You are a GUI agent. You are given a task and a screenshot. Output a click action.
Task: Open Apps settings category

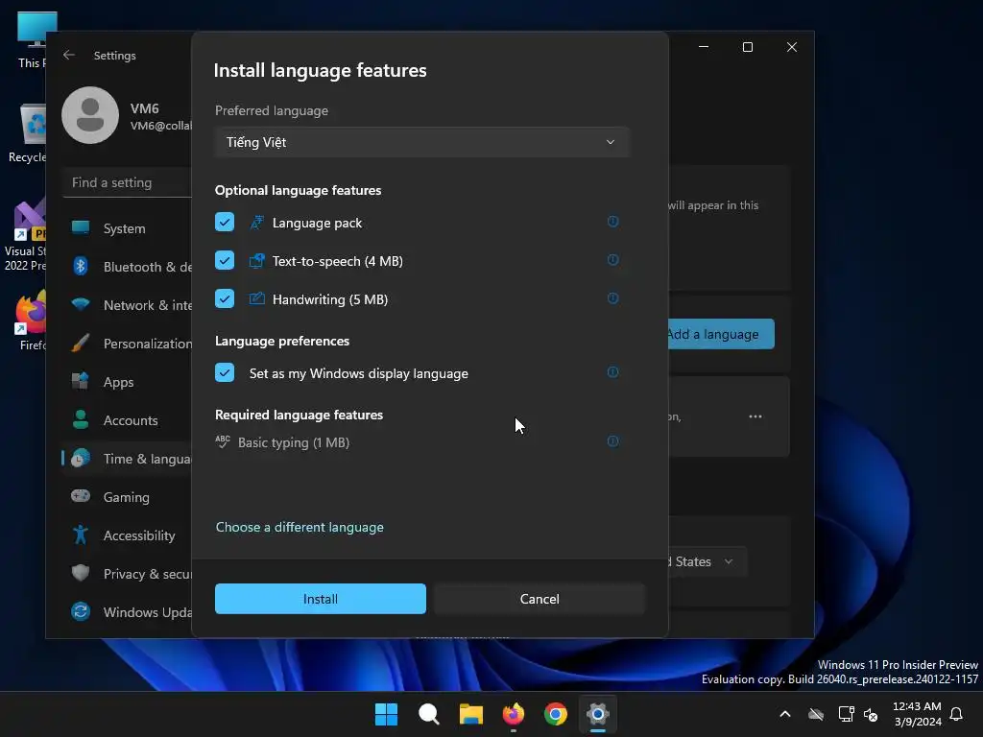pos(129,382)
